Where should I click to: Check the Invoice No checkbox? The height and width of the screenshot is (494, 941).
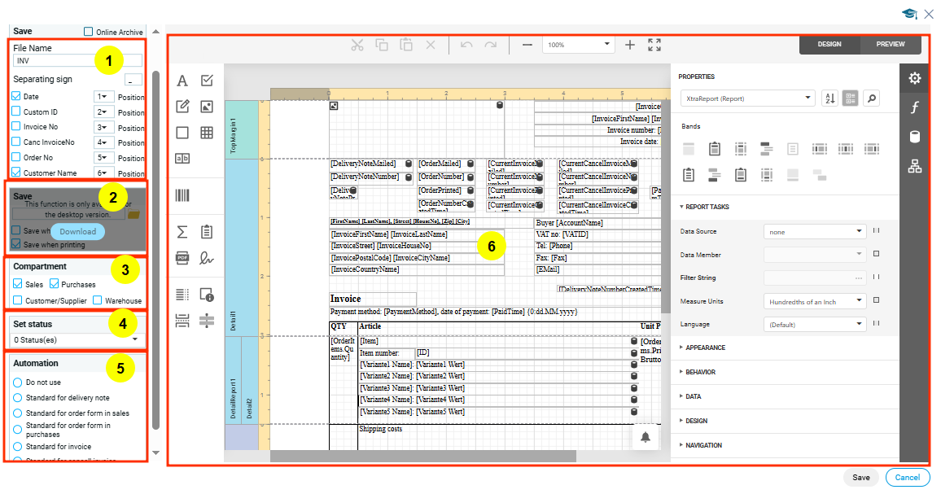pyautogui.click(x=16, y=127)
